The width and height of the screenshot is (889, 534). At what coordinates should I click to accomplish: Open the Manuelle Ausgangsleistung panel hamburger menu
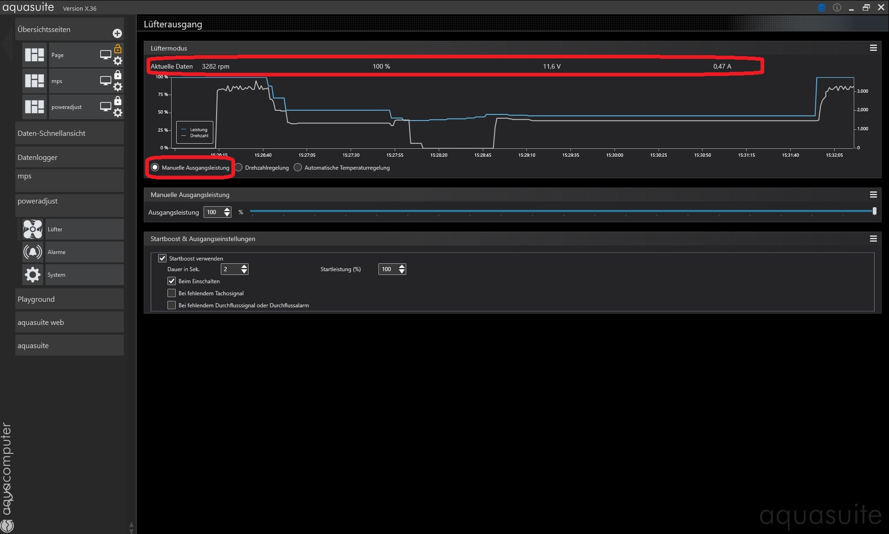[873, 194]
